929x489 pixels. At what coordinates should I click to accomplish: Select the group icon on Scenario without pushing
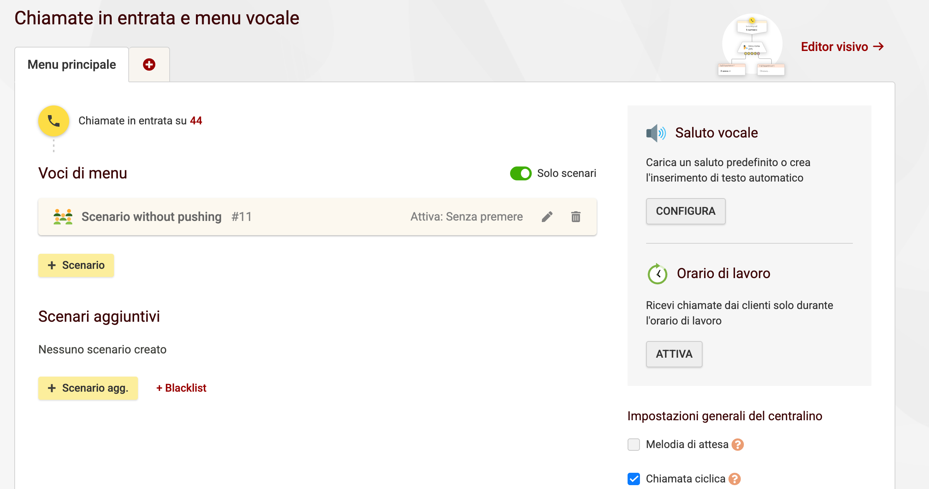(x=62, y=217)
